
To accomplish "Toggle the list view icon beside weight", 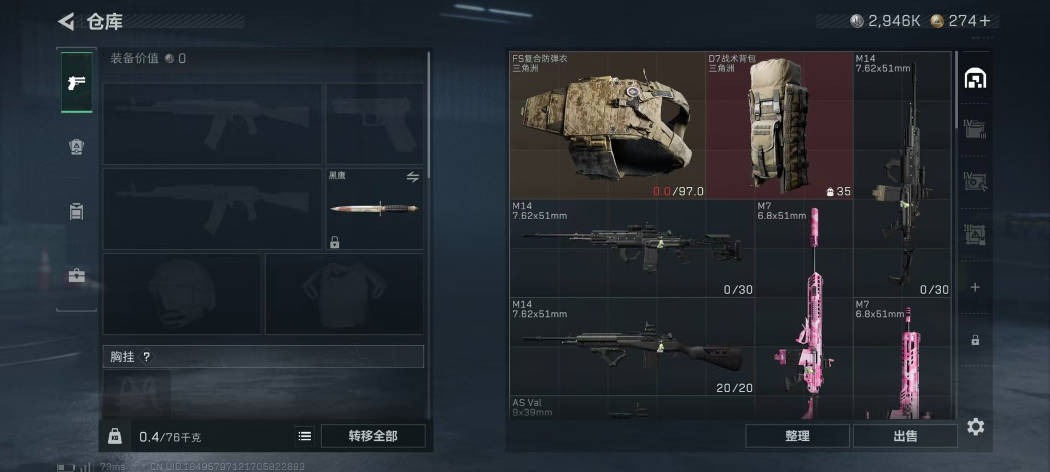I will (x=305, y=436).
